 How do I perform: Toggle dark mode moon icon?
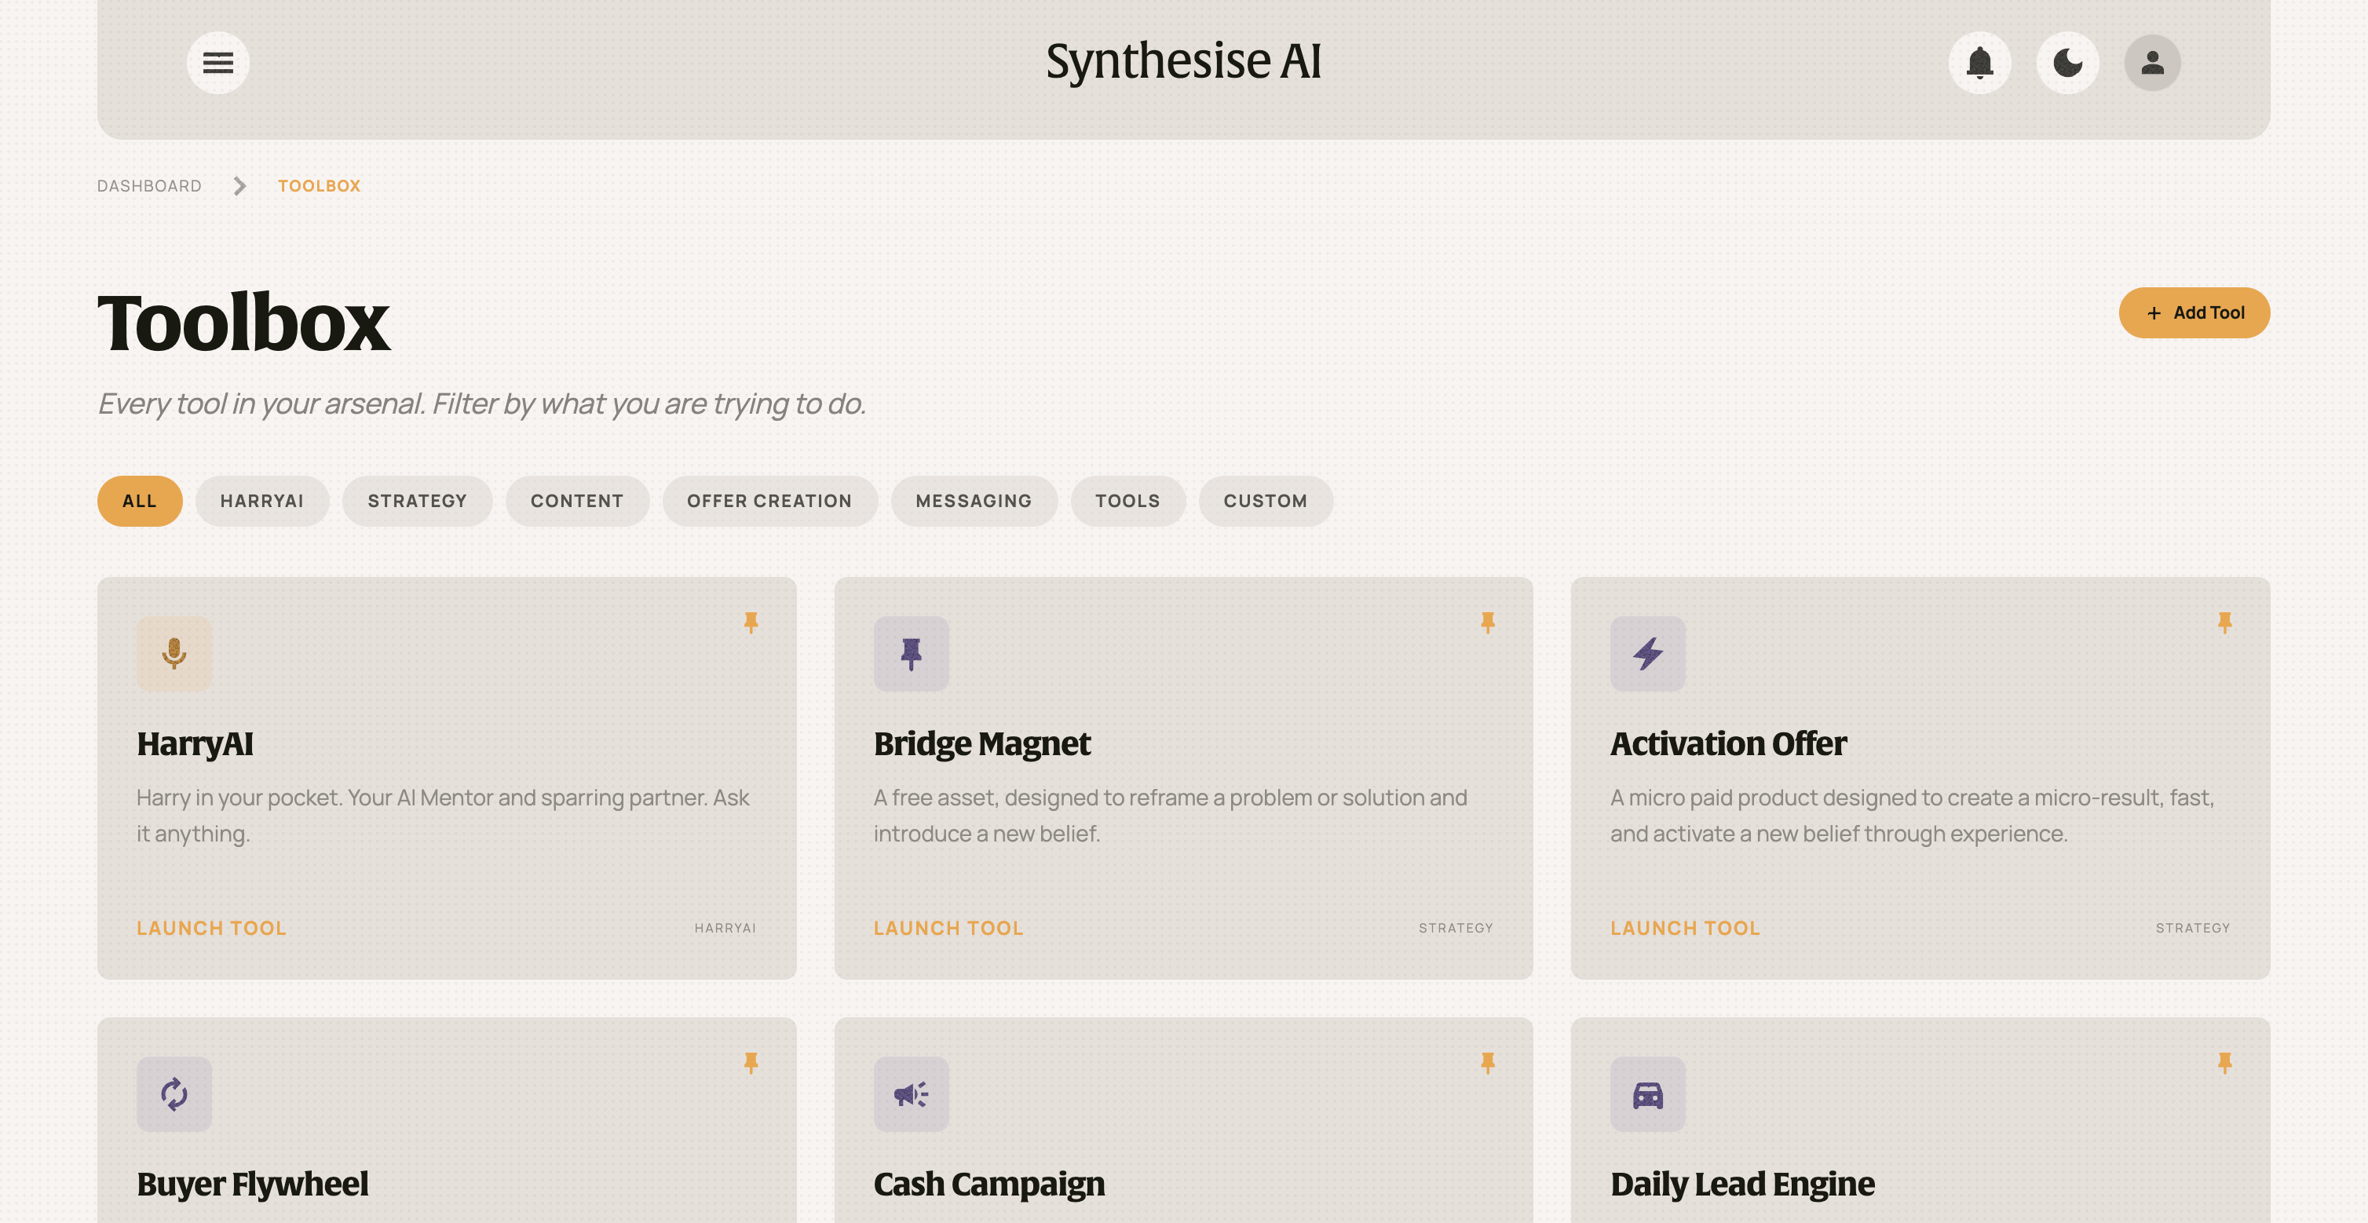[x=2067, y=63]
